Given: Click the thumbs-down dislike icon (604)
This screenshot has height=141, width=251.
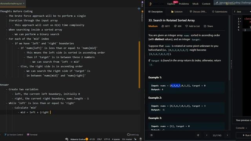Looking at the screenshot, I should click(x=175, y=26).
